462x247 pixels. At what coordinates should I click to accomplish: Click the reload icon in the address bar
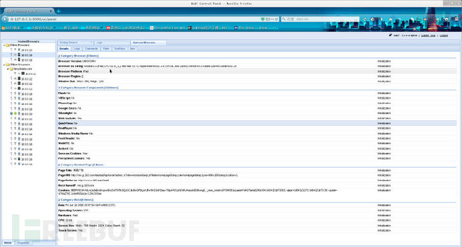[x=277, y=19]
